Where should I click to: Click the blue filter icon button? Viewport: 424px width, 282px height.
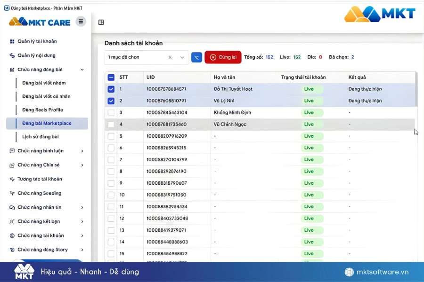pos(196,57)
